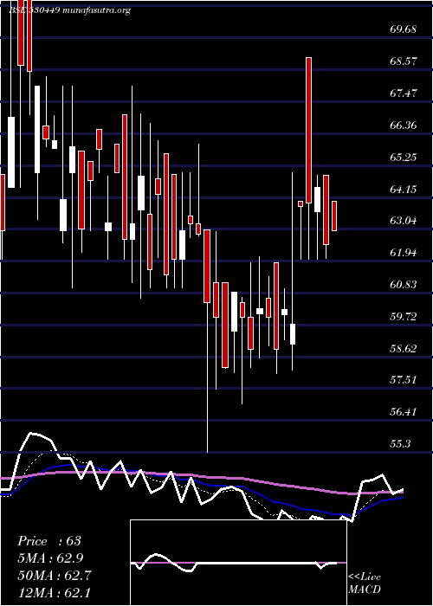
Task: Click the MACD inset chart panel
Action: [x=238, y=563]
